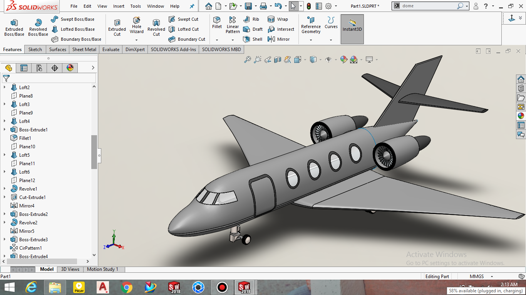Expand the Loft2 feature node
Image resolution: width=526 pixels, height=295 pixels.
pyautogui.click(x=5, y=88)
